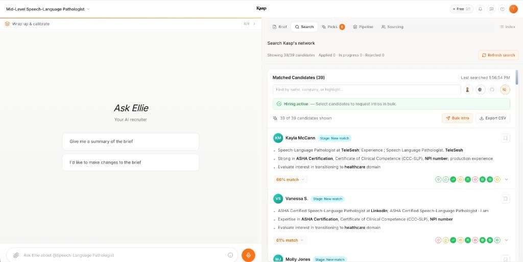
Task: Click the candidate list scrollbar
Action: coord(517,77)
